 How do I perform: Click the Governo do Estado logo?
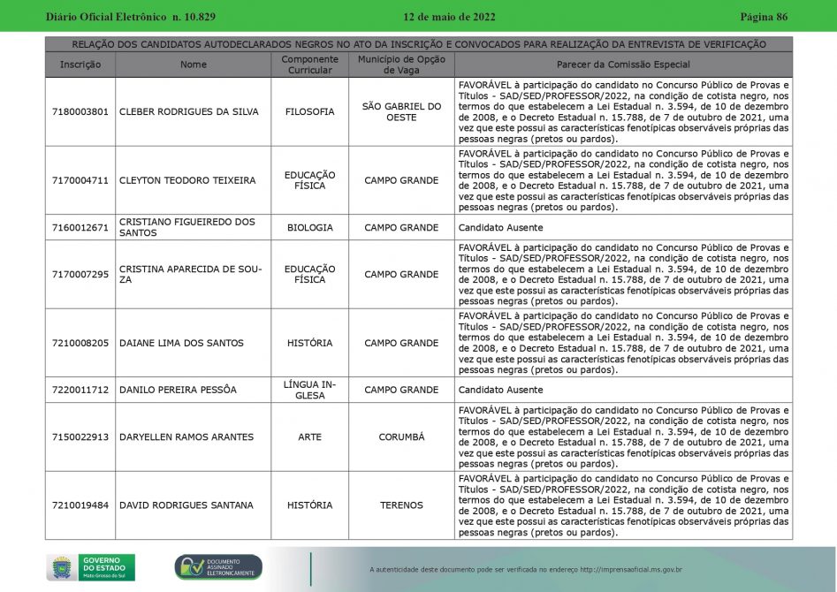pos(106,567)
